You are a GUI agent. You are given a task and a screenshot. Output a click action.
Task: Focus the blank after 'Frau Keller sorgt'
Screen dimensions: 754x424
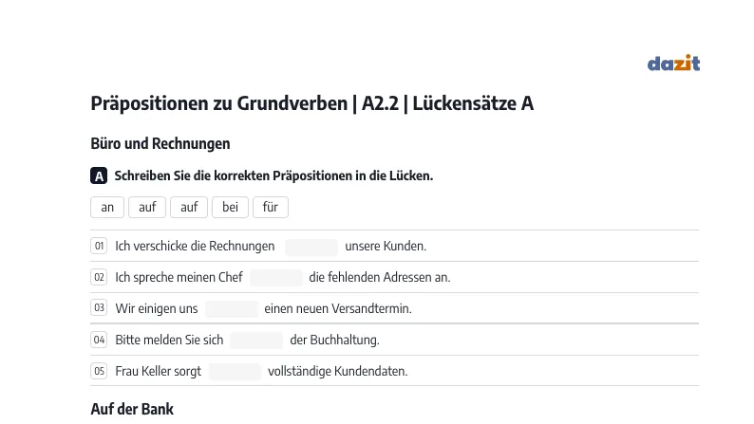pyautogui.click(x=235, y=371)
